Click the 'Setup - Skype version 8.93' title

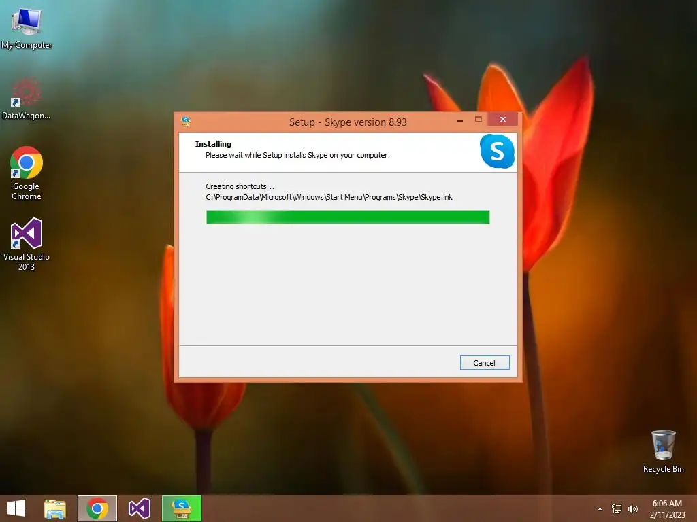348,122
